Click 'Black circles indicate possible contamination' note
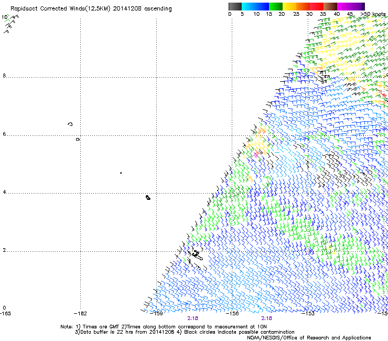Viewport: 388px width, 341px height. tap(239, 332)
